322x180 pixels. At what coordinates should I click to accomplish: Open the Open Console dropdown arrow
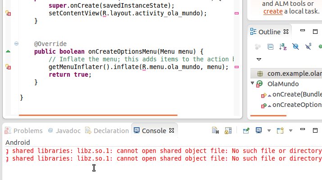(290, 131)
